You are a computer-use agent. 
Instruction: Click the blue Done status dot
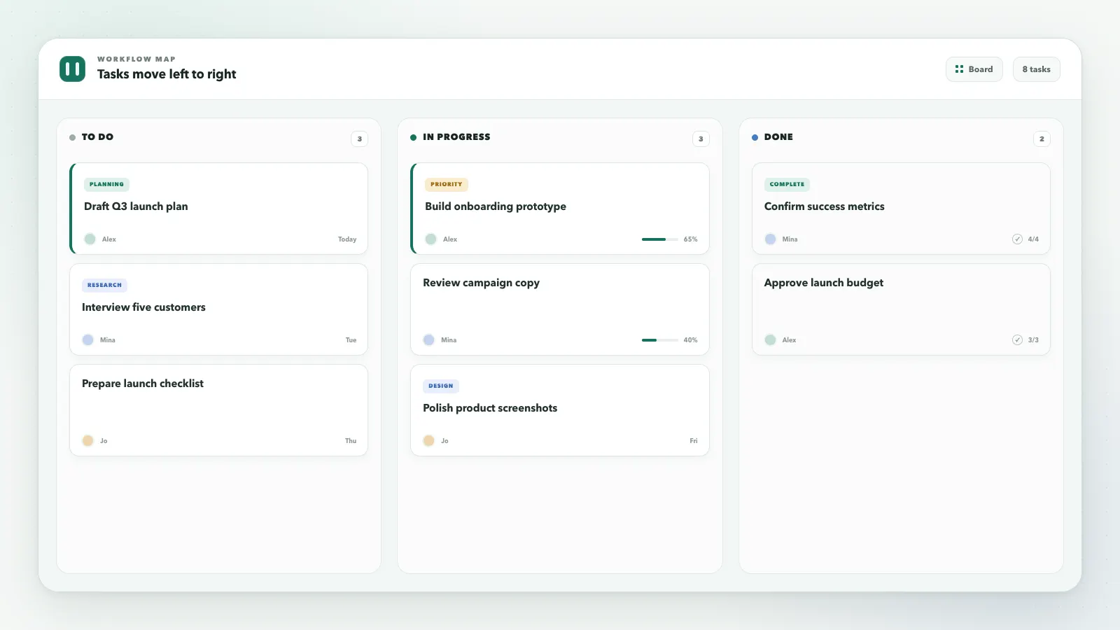(755, 137)
